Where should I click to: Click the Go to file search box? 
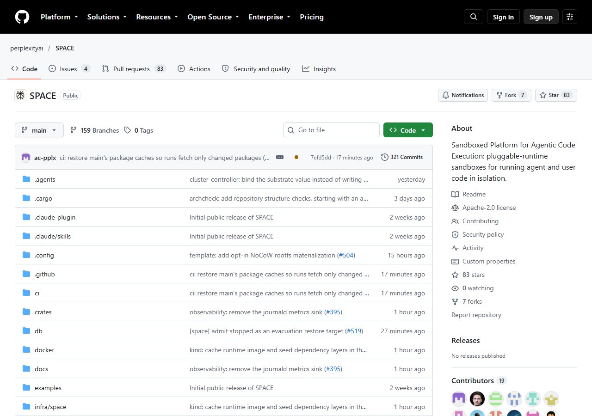click(x=331, y=130)
